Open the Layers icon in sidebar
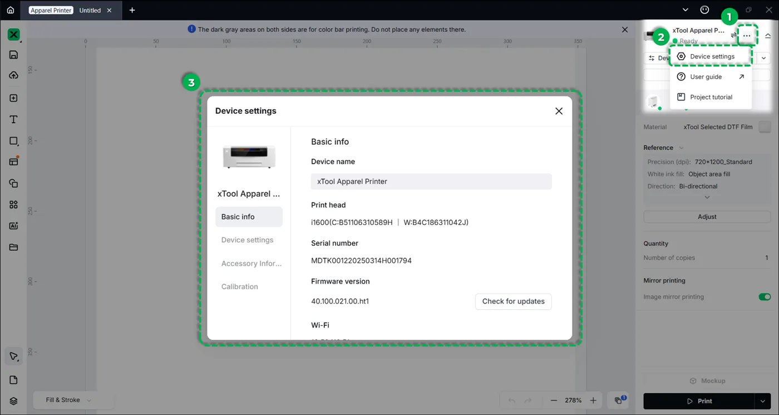The height and width of the screenshot is (415, 779). [14, 401]
